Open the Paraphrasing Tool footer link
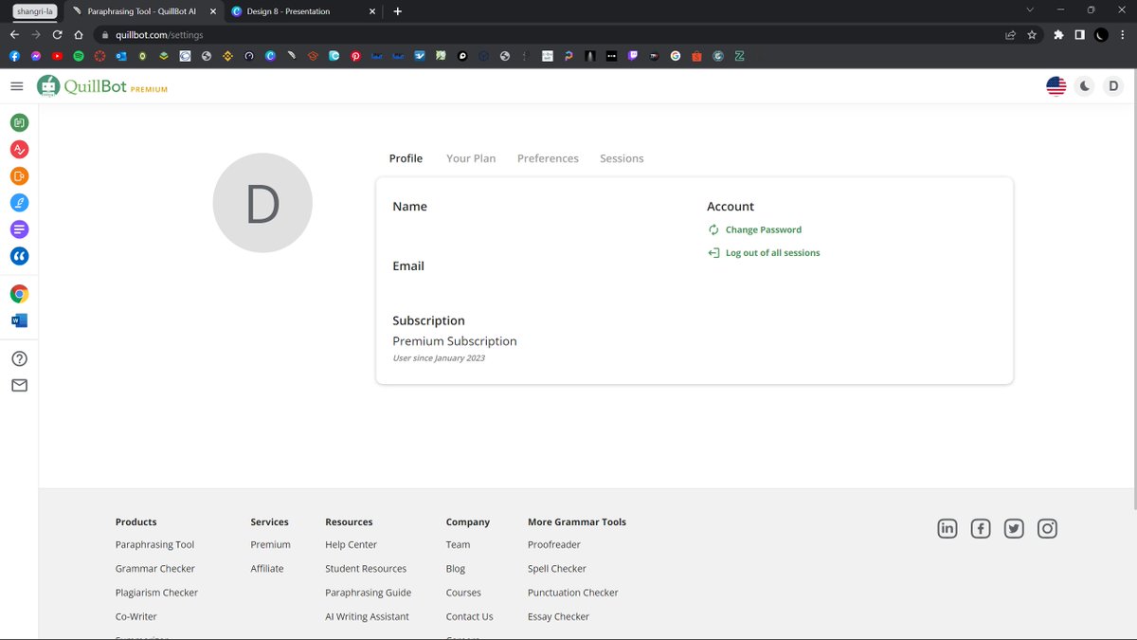This screenshot has width=1137, height=640. [154, 545]
